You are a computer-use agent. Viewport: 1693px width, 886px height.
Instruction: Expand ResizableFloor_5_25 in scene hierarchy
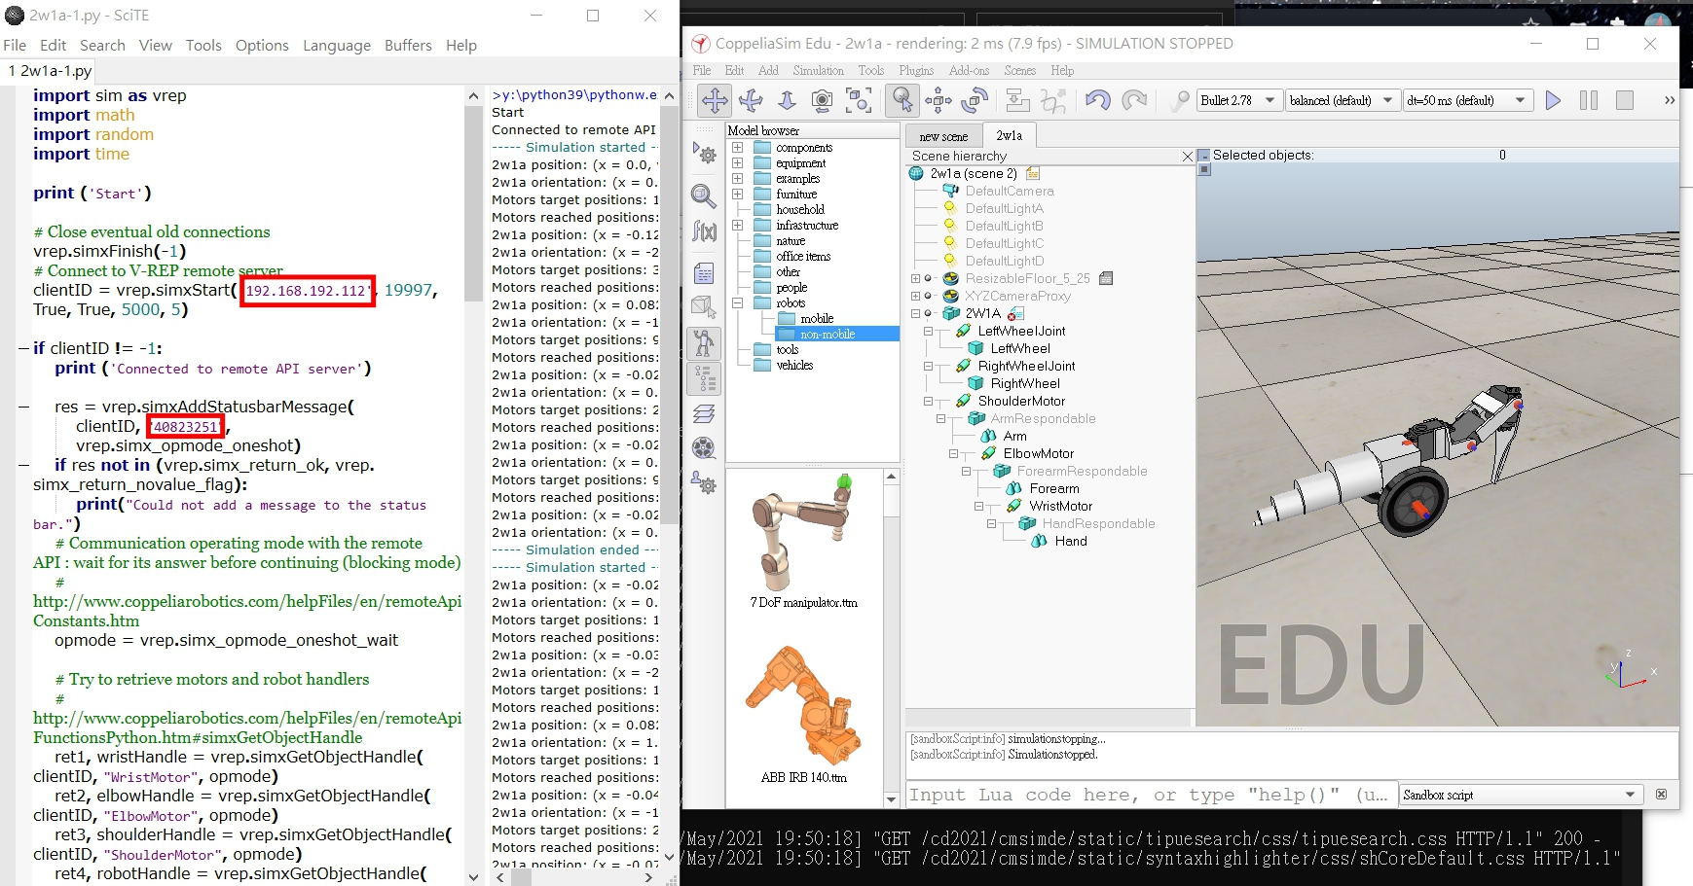915,278
